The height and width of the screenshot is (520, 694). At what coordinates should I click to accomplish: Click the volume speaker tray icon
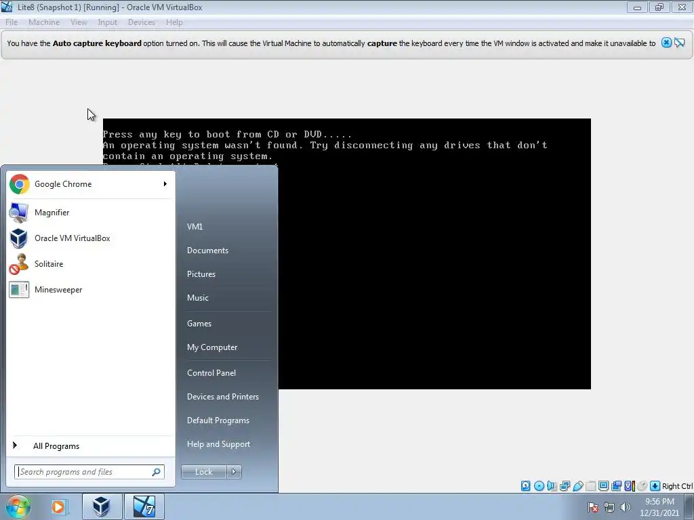625,507
